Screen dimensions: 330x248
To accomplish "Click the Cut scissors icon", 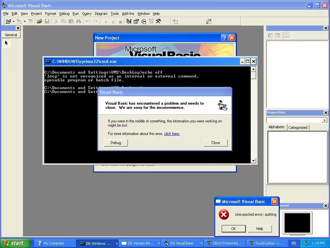I will [x=56, y=21].
